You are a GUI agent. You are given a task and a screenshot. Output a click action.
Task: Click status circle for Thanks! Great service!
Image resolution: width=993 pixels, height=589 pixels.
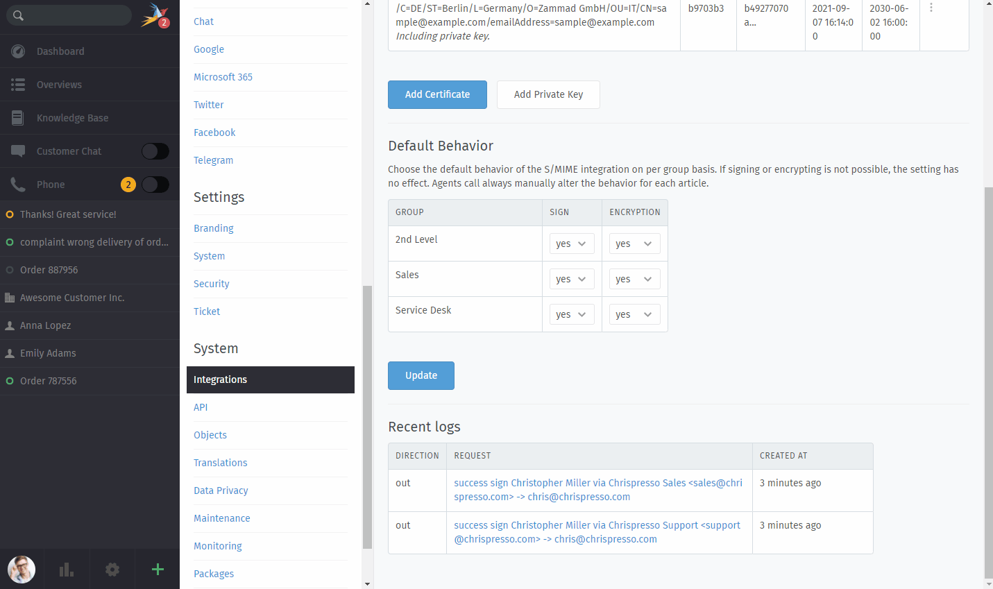click(10, 214)
